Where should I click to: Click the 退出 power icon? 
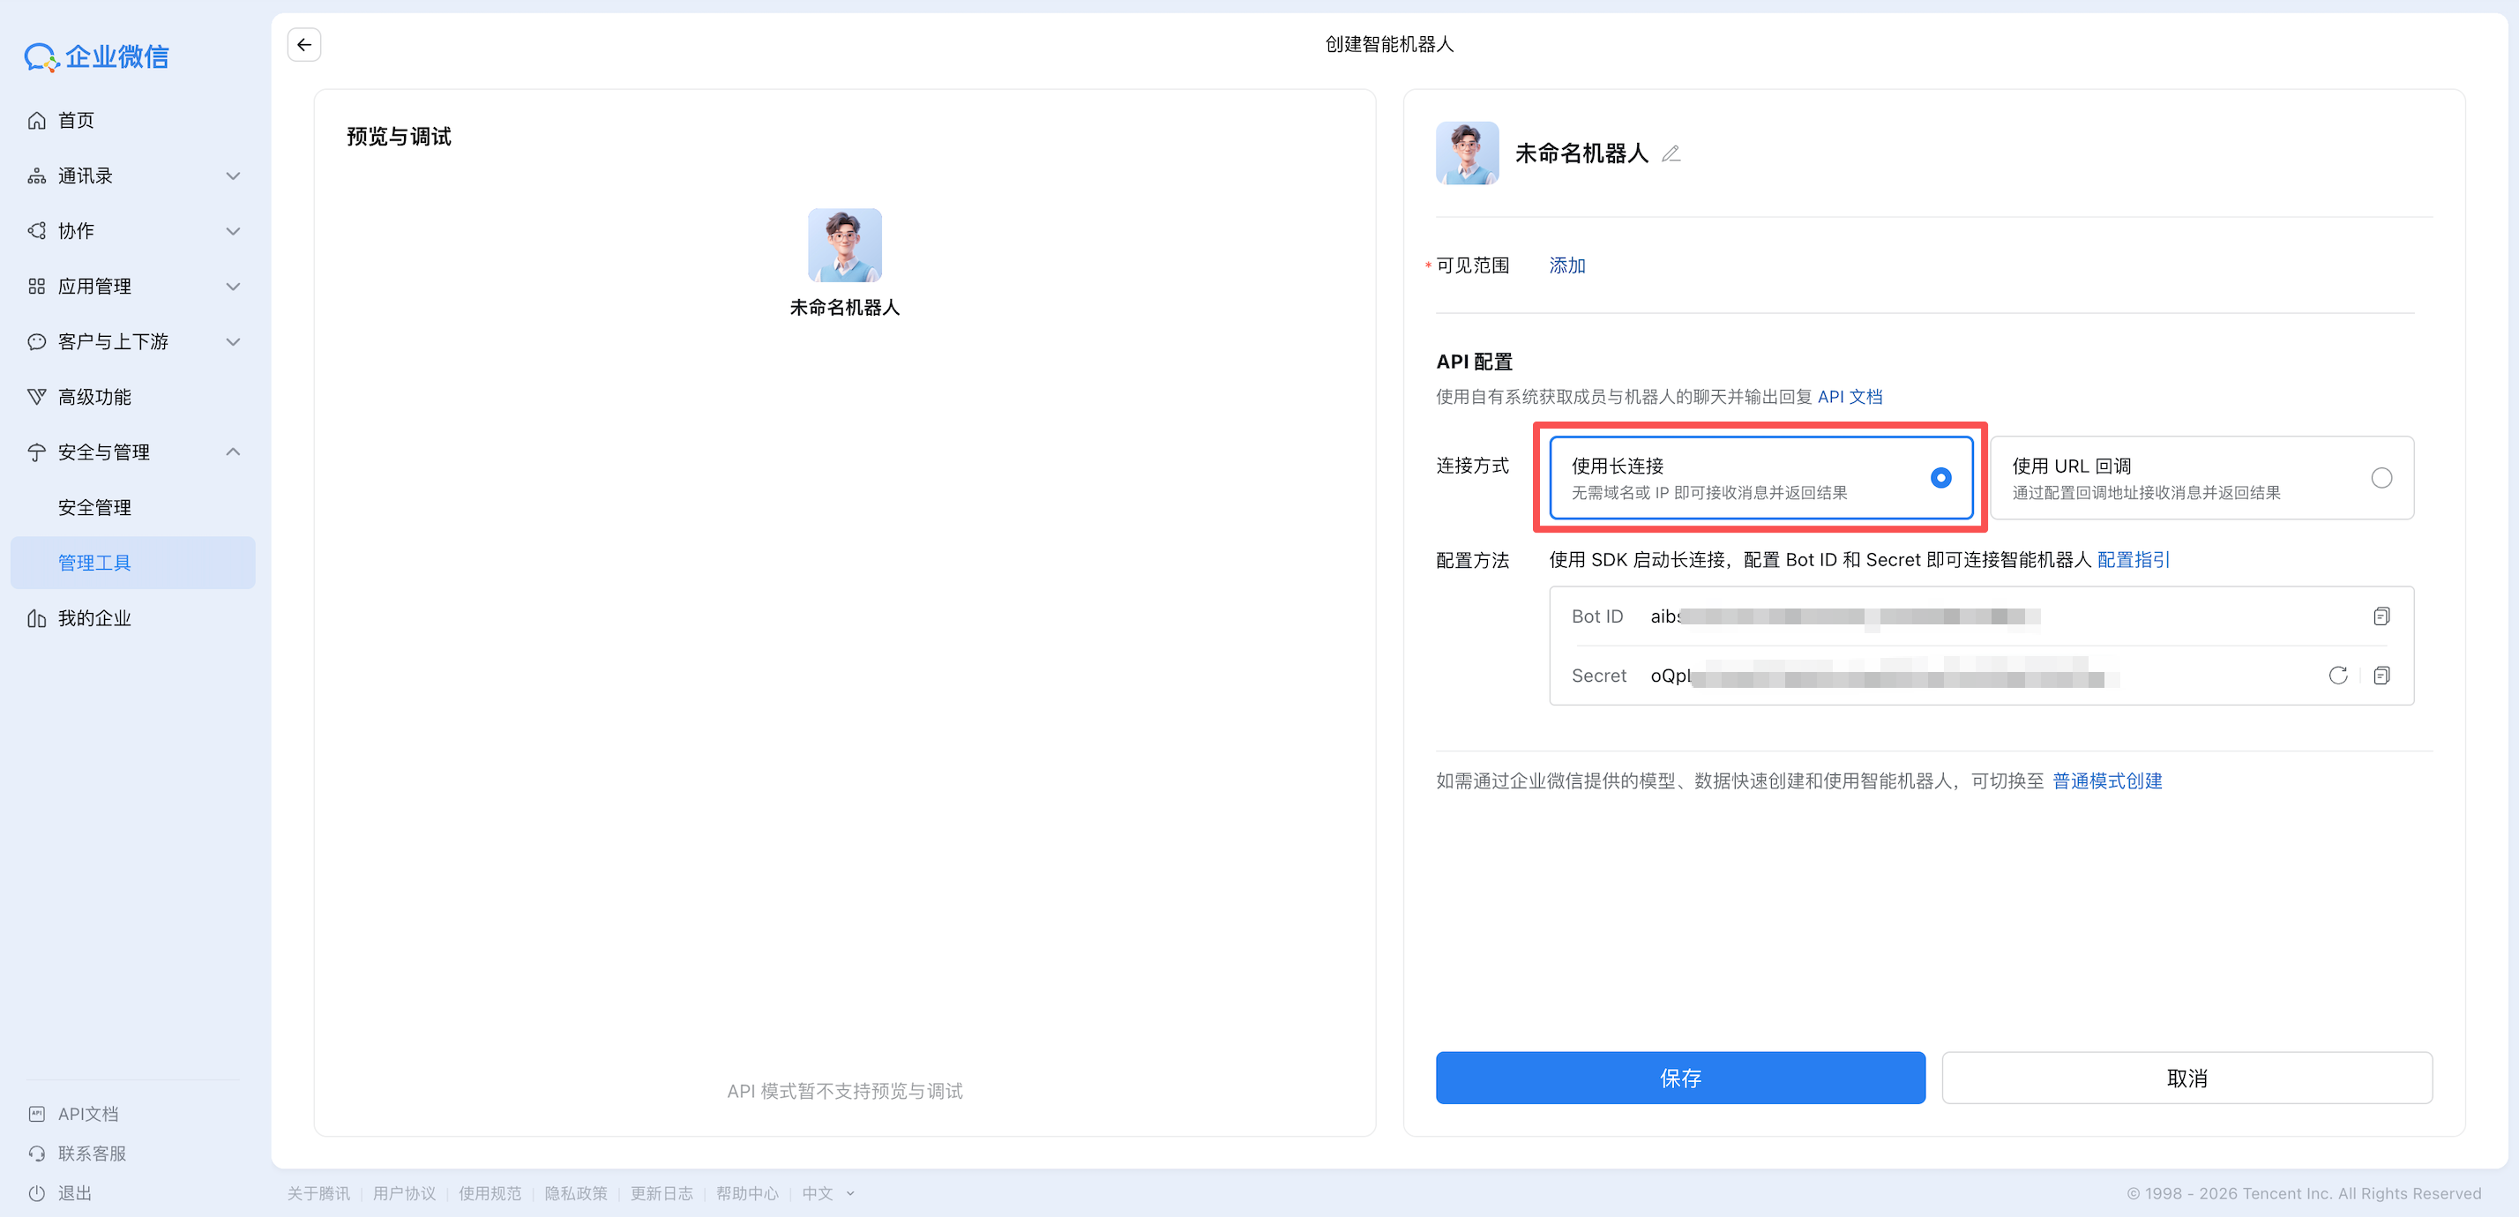click(37, 1192)
